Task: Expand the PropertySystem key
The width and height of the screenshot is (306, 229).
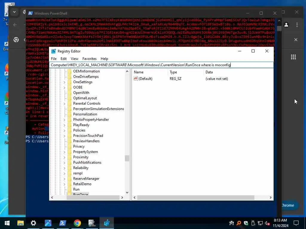Action: [x=65, y=152]
